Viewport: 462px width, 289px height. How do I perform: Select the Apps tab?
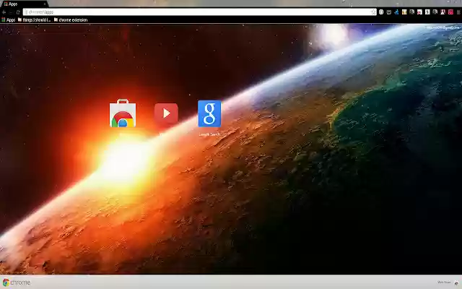(24, 4)
